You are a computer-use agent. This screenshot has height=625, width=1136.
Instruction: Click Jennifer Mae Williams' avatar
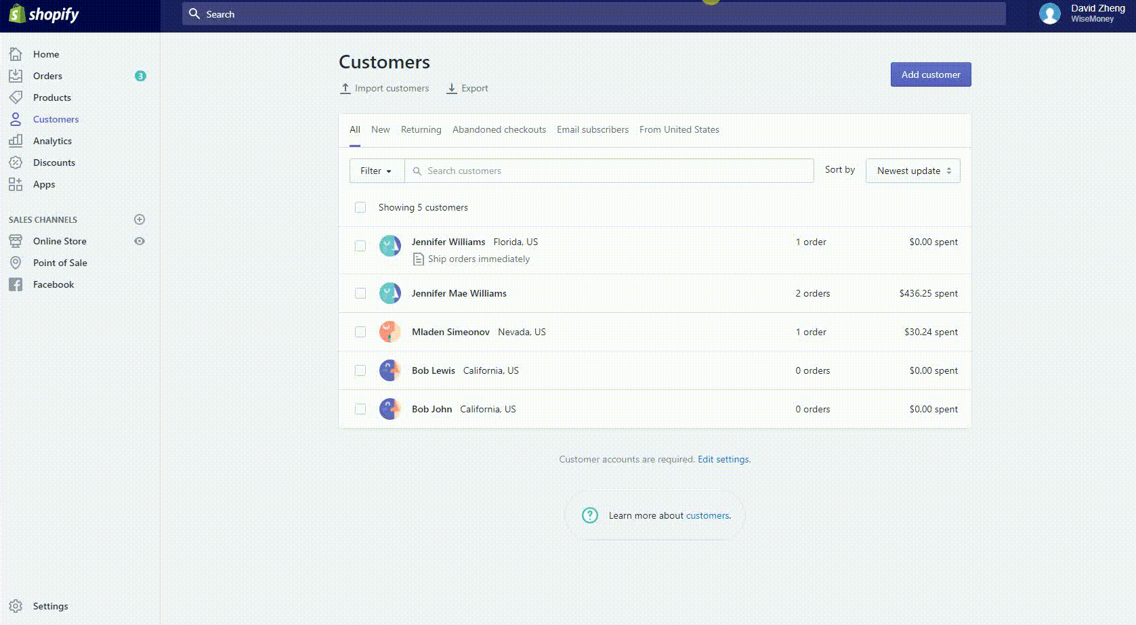click(x=390, y=293)
